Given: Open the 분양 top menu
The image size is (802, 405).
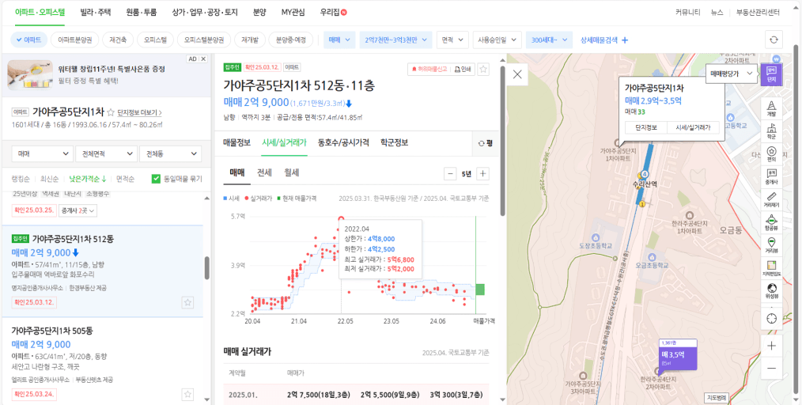Looking at the screenshot, I should [x=259, y=13].
